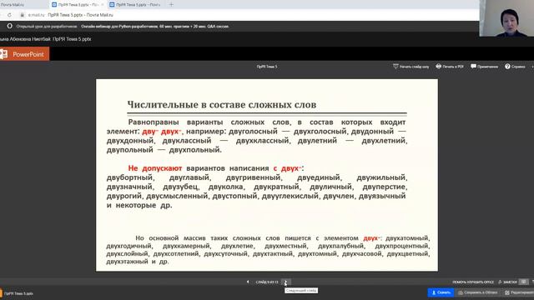534x300 pixels.
Task: Click Сохранить в Облако button
Action: pyautogui.click(x=477, y=292)
